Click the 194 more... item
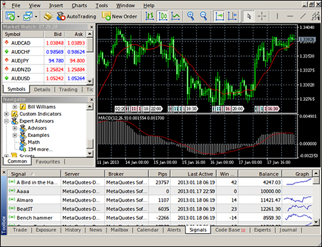Image resolution: width=322 pixels, height=247 pixels. tap(40, 150)
